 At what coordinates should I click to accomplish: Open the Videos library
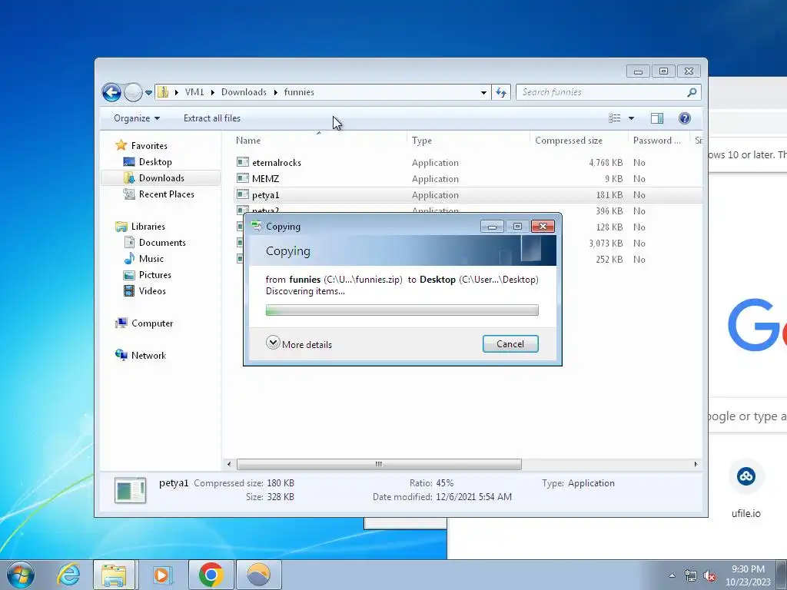point(152,291)
